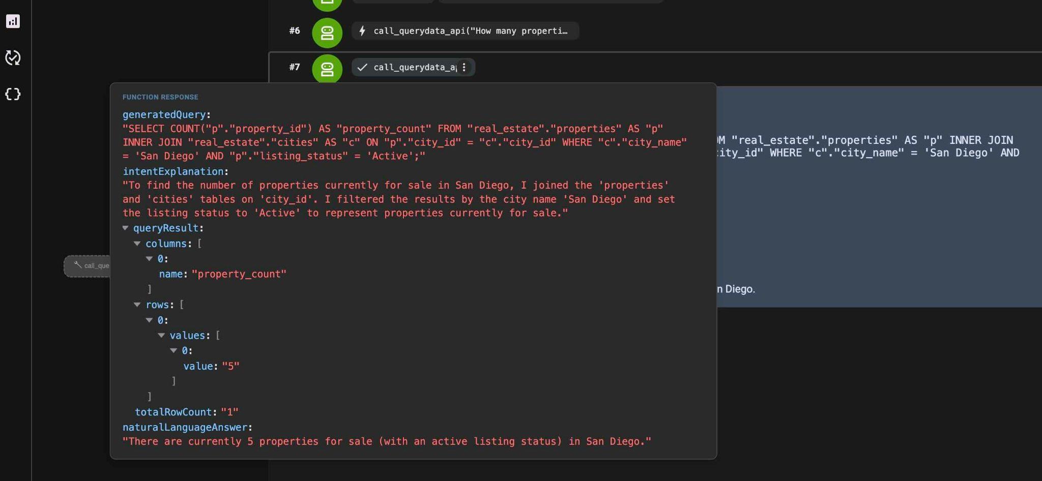Open the bar chart metrics sidebar icon

coord(13,21)
